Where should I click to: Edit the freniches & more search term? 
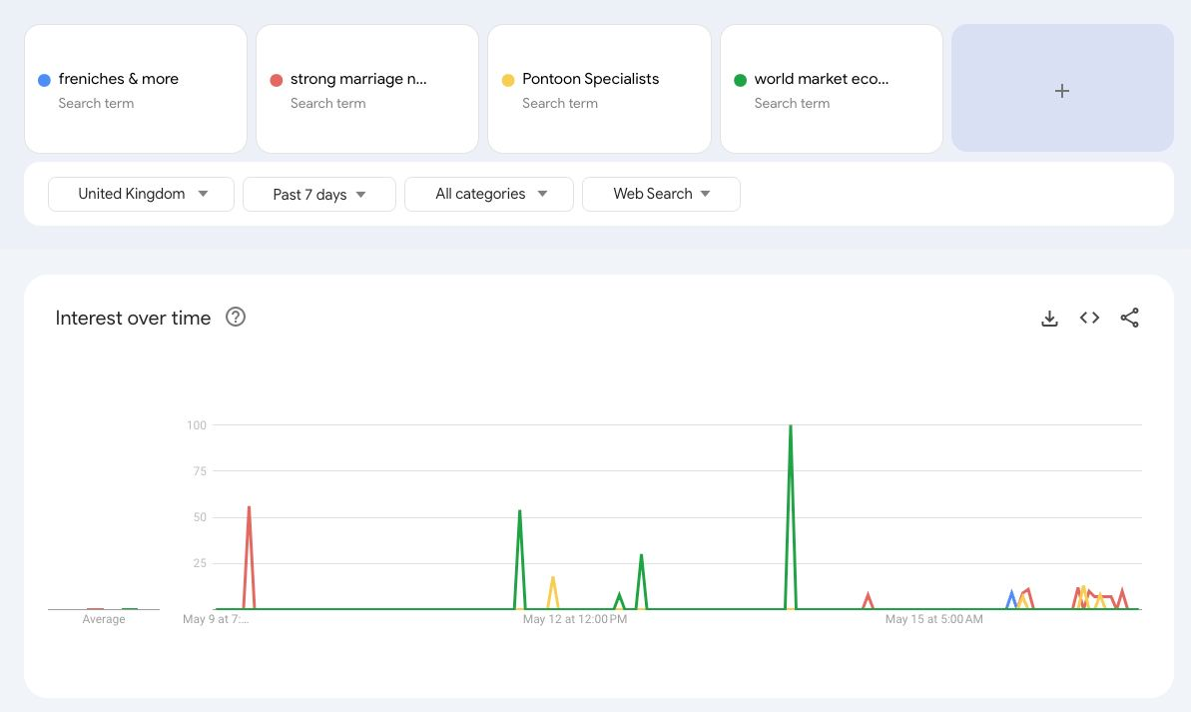(119, 79)
